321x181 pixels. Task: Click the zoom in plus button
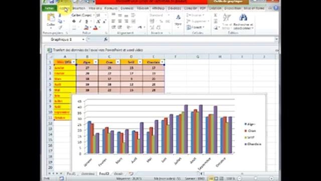tap(271, 178)
